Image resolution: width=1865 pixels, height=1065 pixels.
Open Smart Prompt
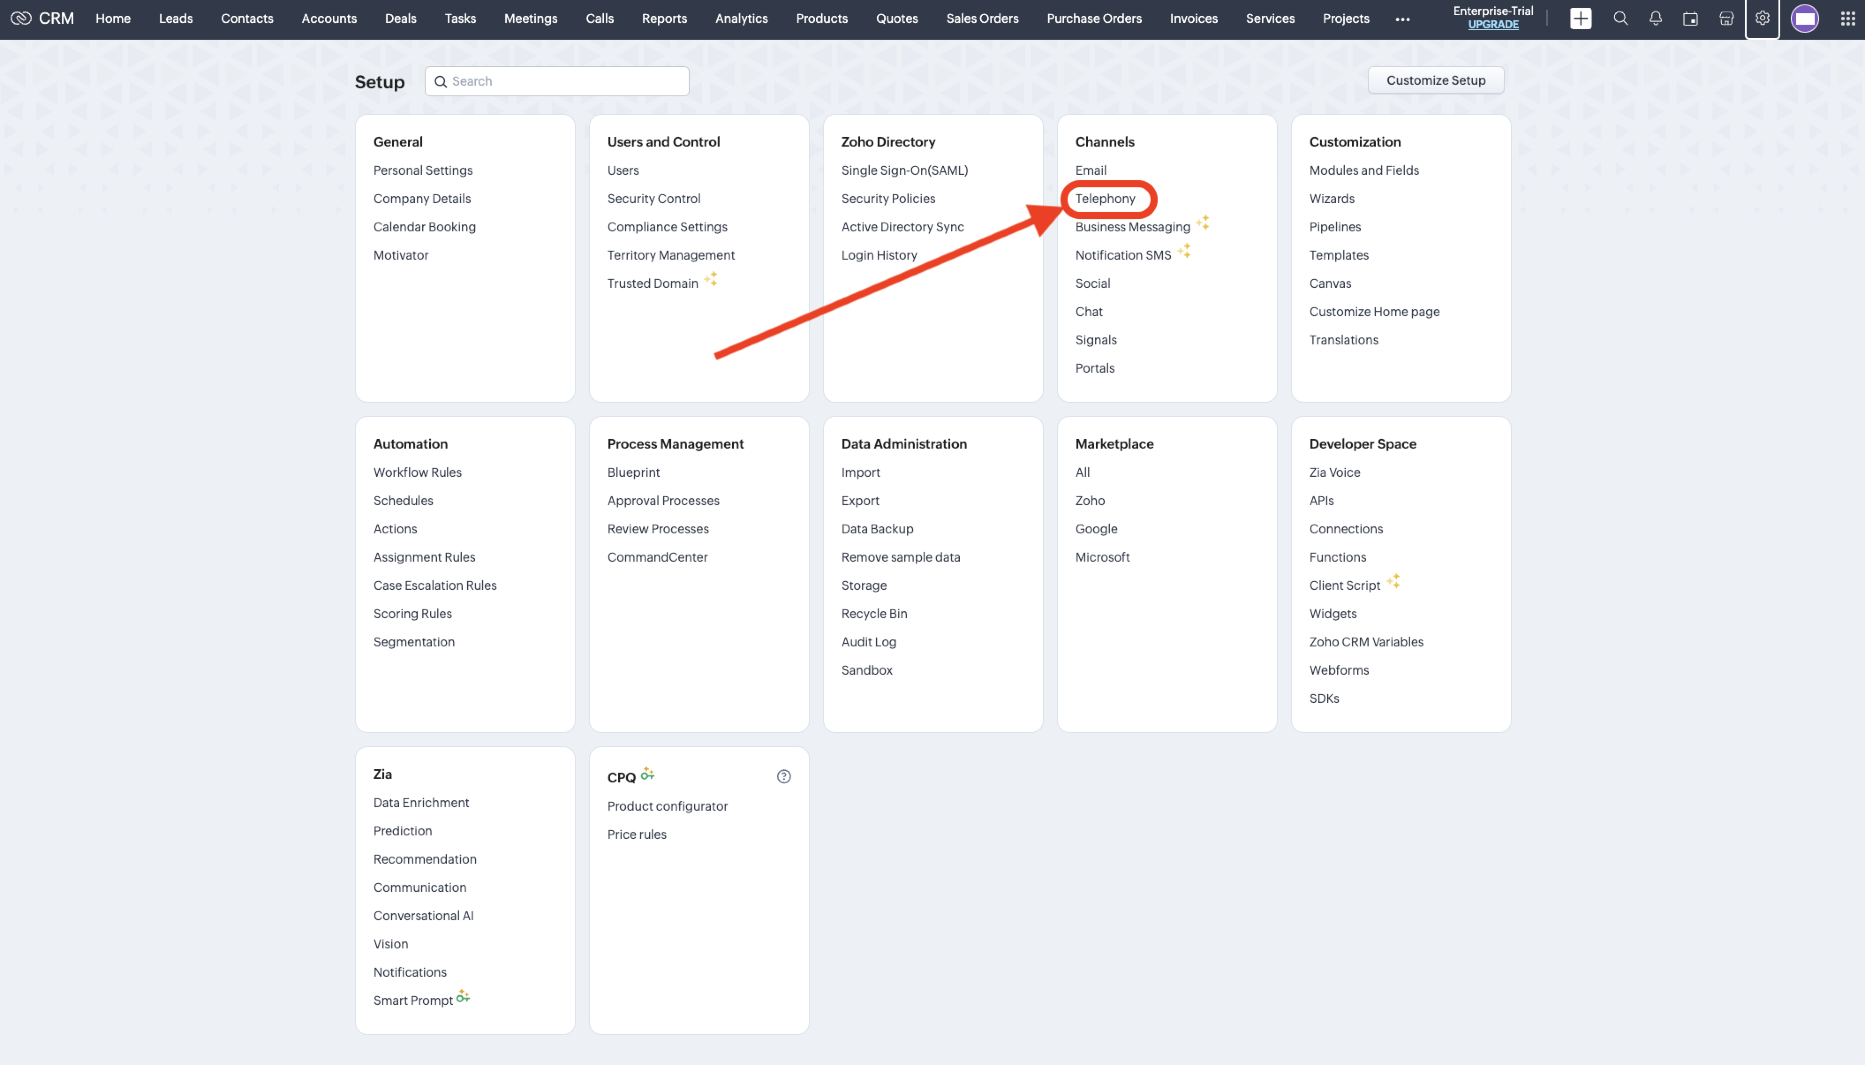(x=413, y=1000)
